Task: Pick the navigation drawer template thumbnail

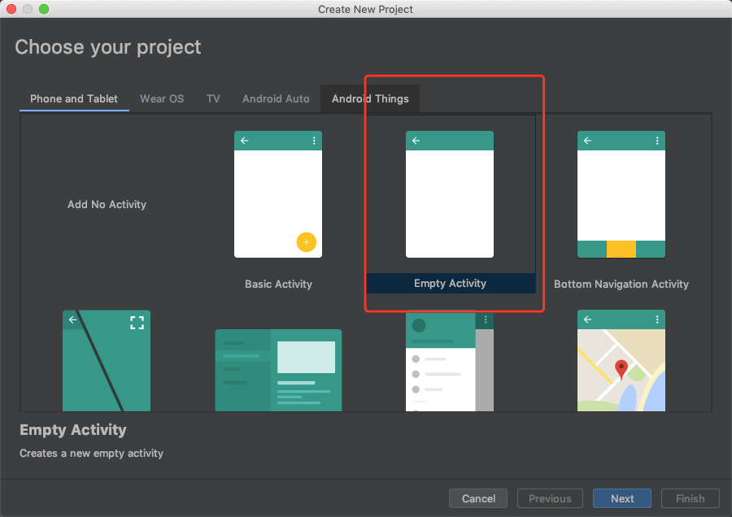Action: [x=450, y=361]
